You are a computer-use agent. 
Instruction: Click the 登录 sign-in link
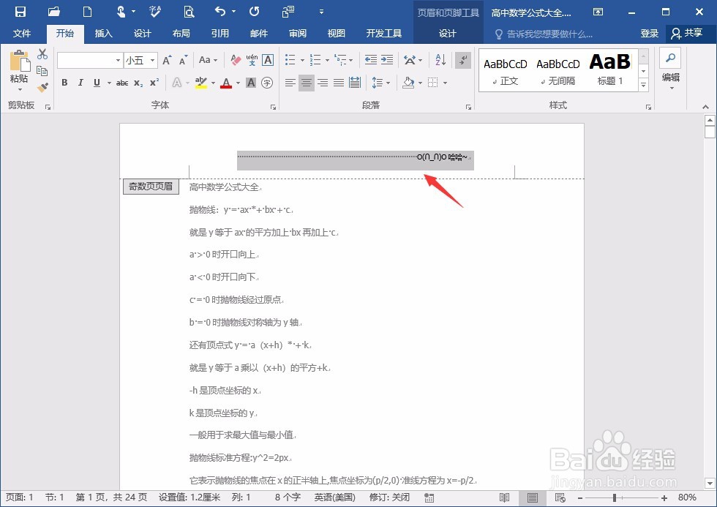(650, 34)
